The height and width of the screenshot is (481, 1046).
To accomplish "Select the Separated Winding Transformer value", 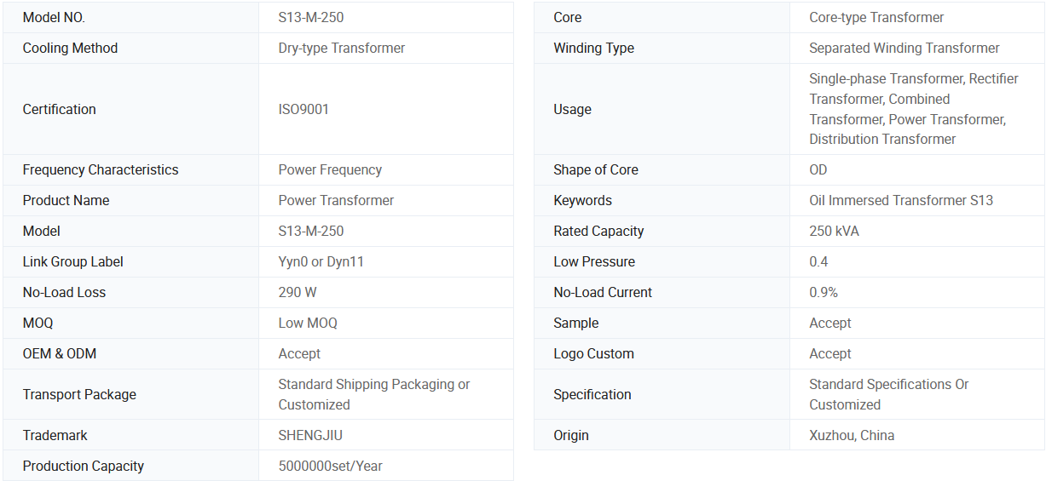I will (x=904, y=48).
